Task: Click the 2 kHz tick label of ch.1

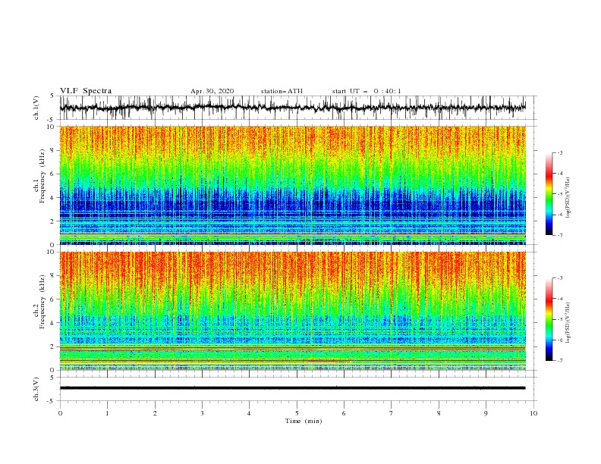Action: (x=53, y=221)
